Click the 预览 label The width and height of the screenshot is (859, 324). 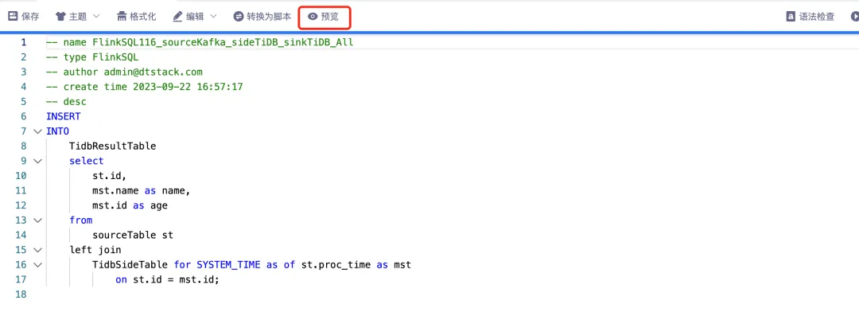pyautogui.click(x=330, y=17)
